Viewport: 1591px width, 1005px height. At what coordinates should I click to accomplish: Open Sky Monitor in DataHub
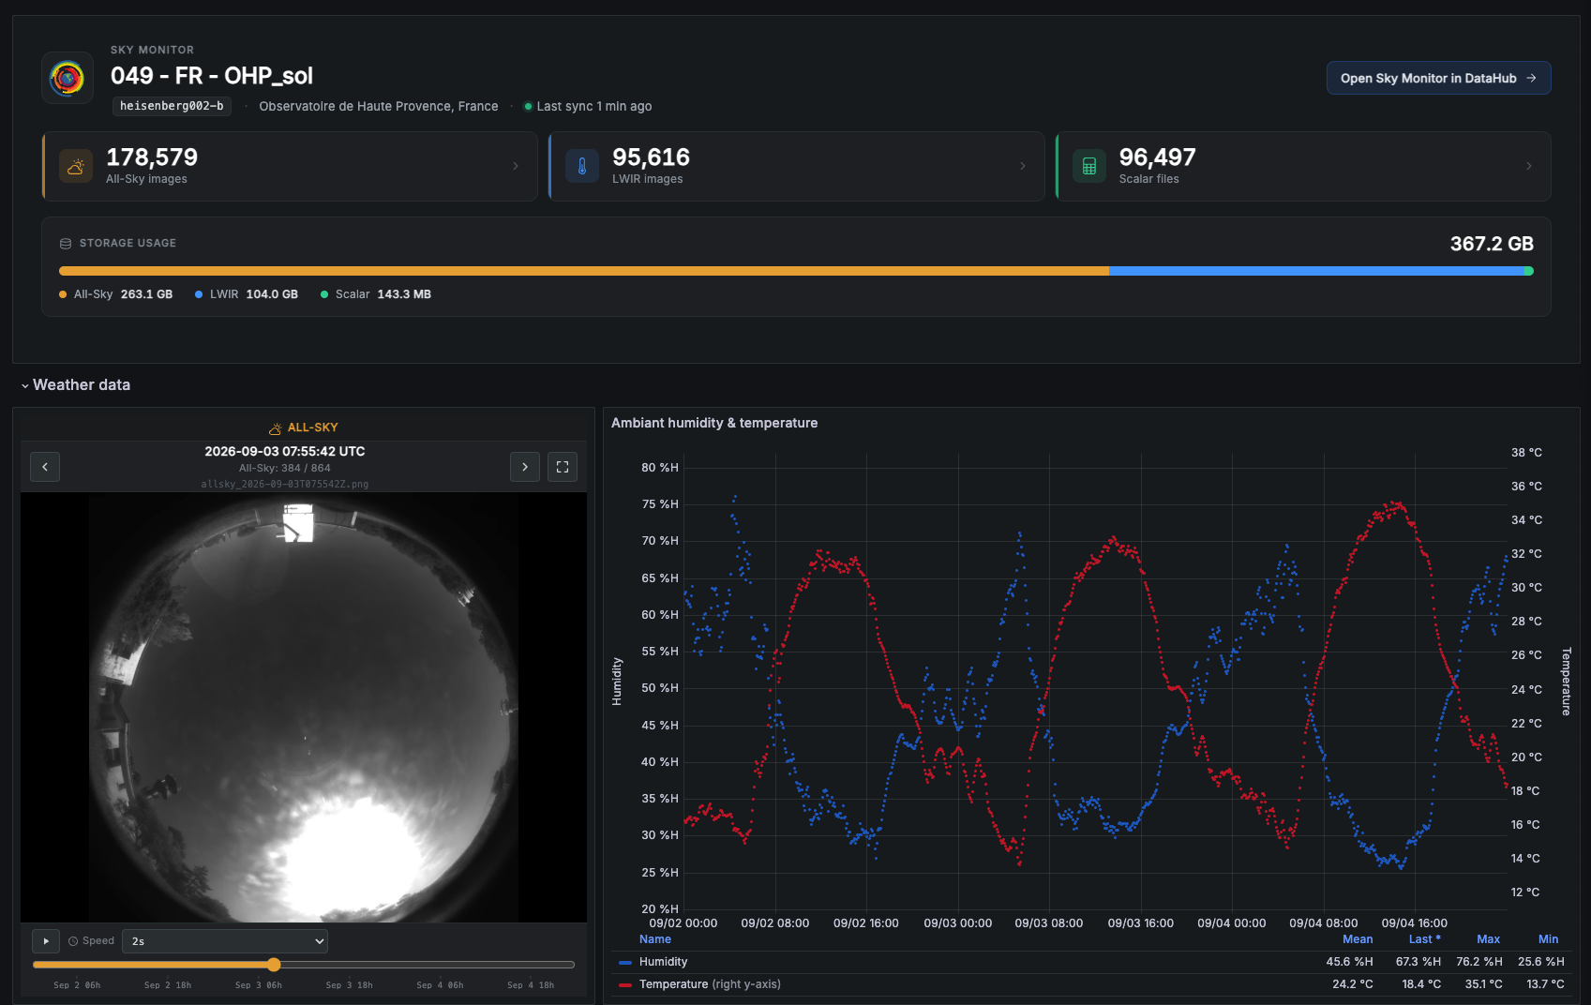click(1438, 78)
